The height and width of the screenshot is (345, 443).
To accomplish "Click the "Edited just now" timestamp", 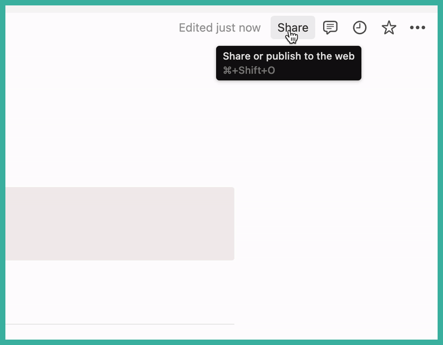I will click(x=219, y=28).
